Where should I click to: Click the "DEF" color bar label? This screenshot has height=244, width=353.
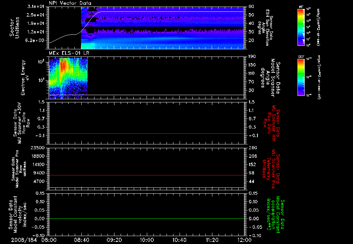[x=301, y=57]
